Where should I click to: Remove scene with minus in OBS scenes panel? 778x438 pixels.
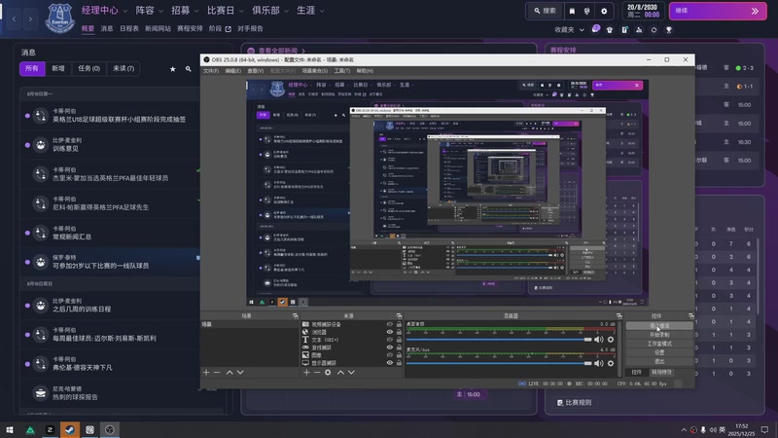pyautogui.click(x=217, y=372)
